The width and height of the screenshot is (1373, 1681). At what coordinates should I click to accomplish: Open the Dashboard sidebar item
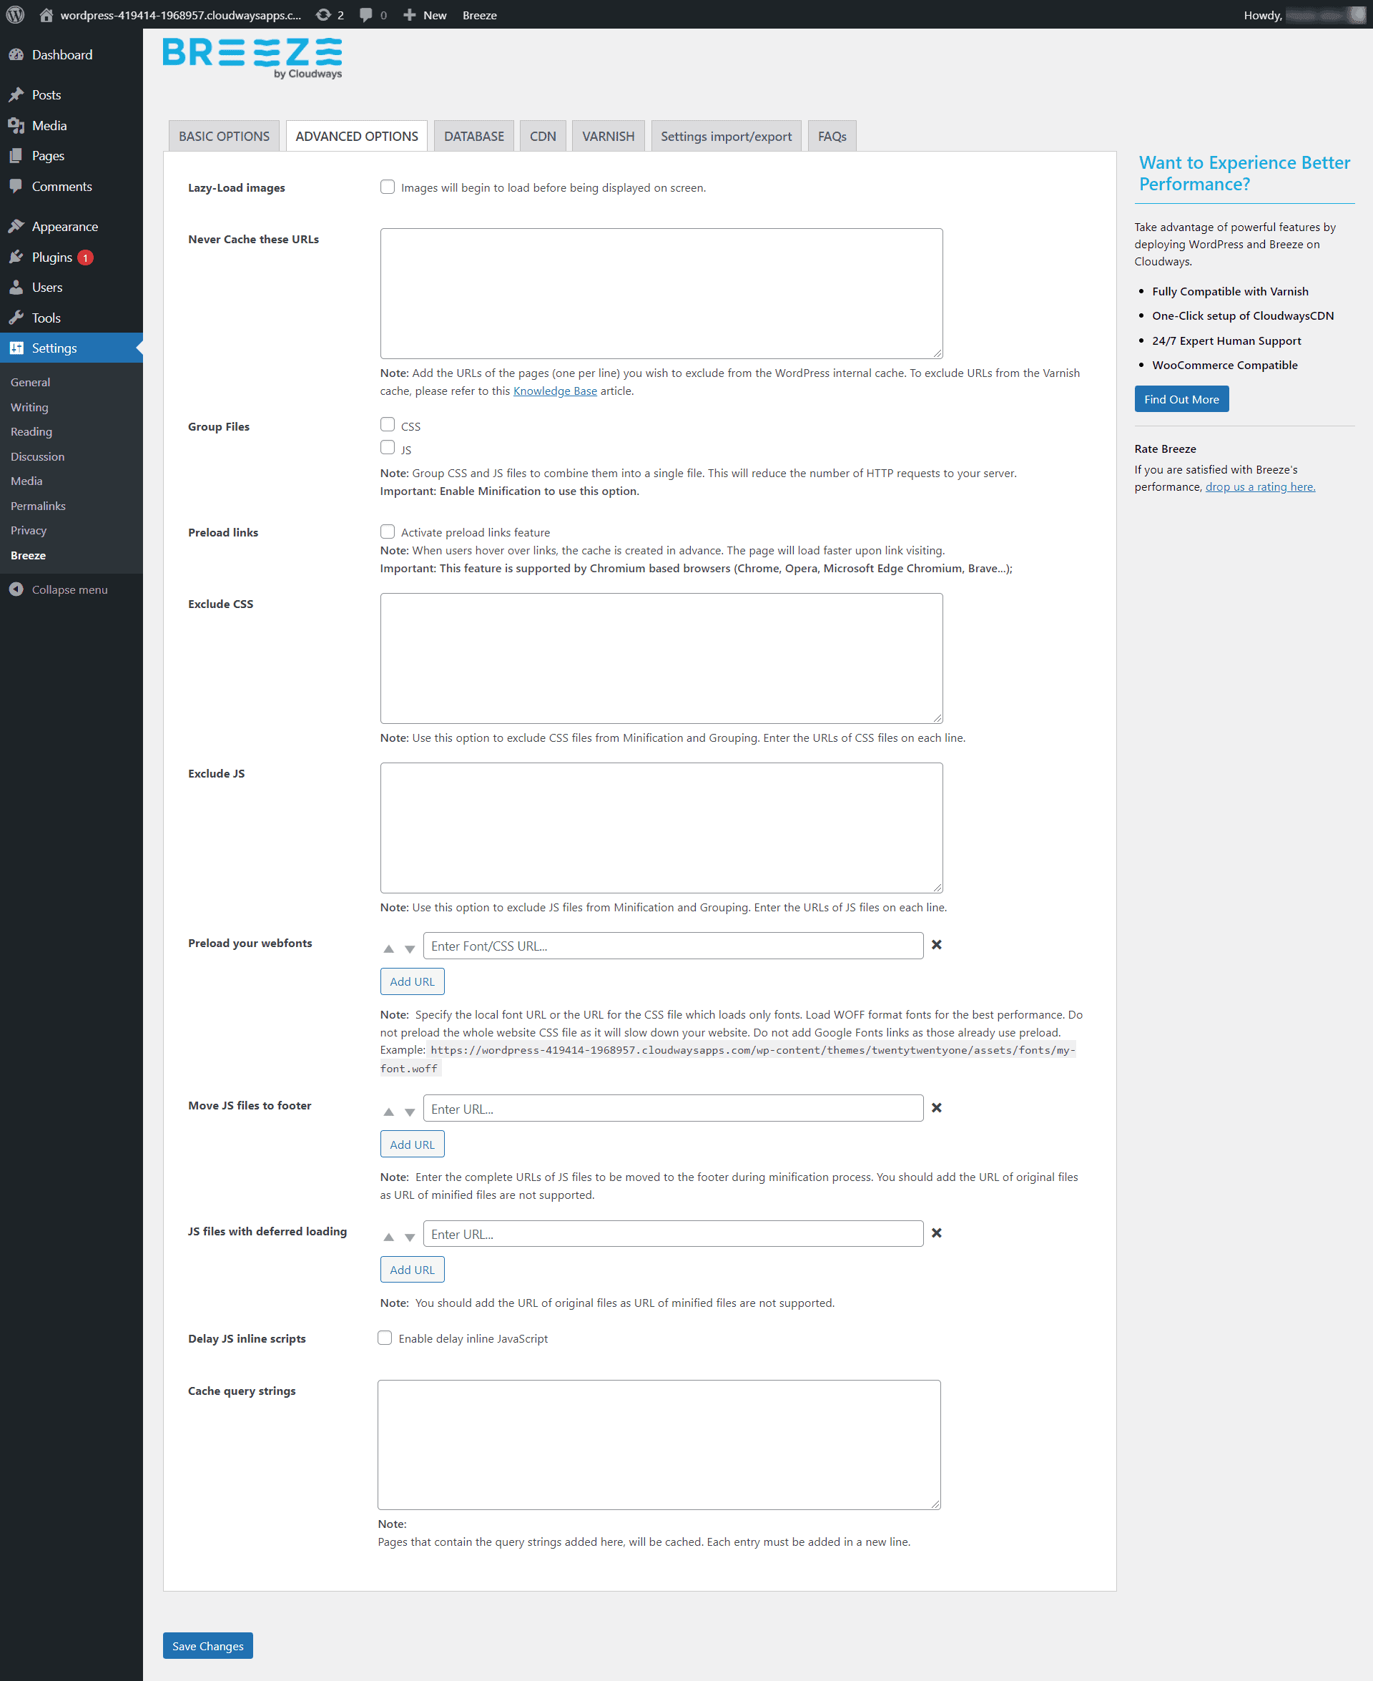pyautogui.click(x=61, y=54)
